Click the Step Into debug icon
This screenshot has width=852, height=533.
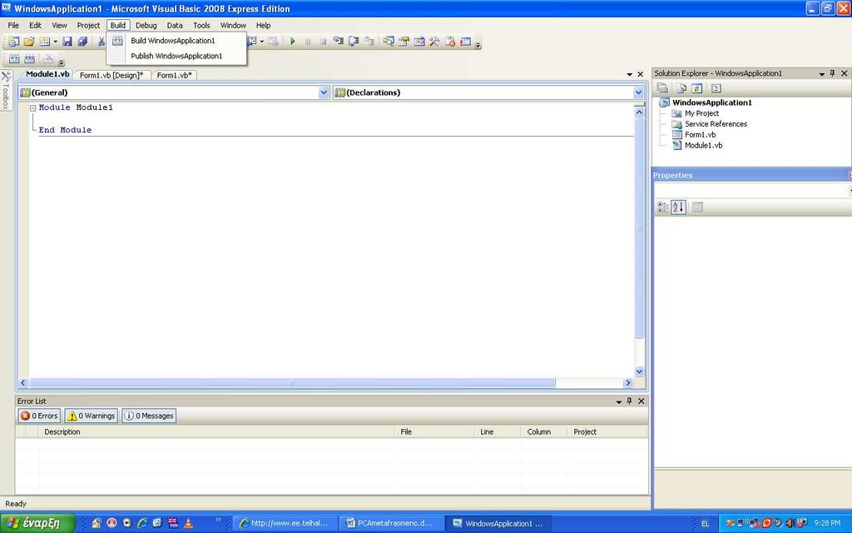339,42
